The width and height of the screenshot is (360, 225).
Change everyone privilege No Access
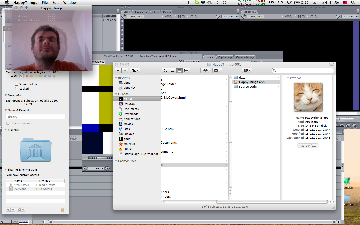click(45, 189)
